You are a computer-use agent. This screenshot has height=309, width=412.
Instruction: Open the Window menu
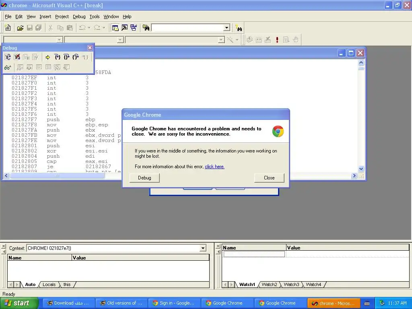tap(111, 16)
